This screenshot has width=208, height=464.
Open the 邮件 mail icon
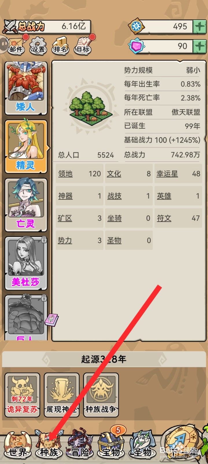coord(17,45)
